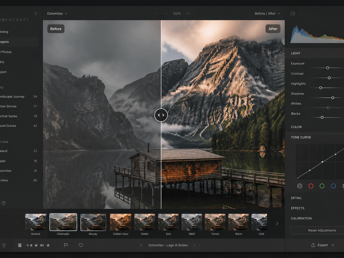Click the panel layout icon above histogram
Screen dimensions: 344x258
293,13
